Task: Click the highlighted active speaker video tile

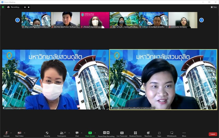Action: tap(163, 80)
